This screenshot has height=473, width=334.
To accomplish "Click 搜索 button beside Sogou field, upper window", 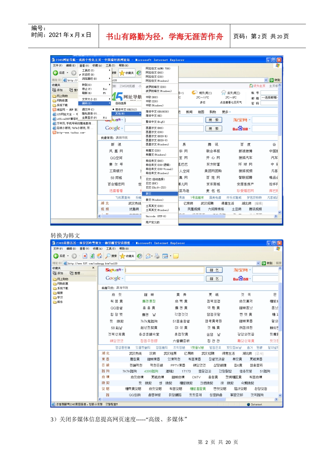I will pos(213,120).
